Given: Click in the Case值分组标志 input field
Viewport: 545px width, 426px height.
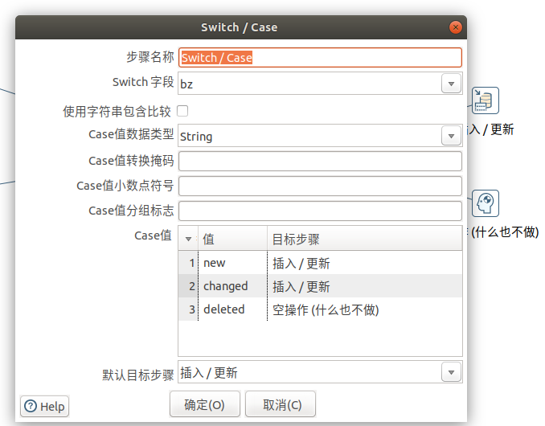Looking at the screenshot, I should coord(320,211).
